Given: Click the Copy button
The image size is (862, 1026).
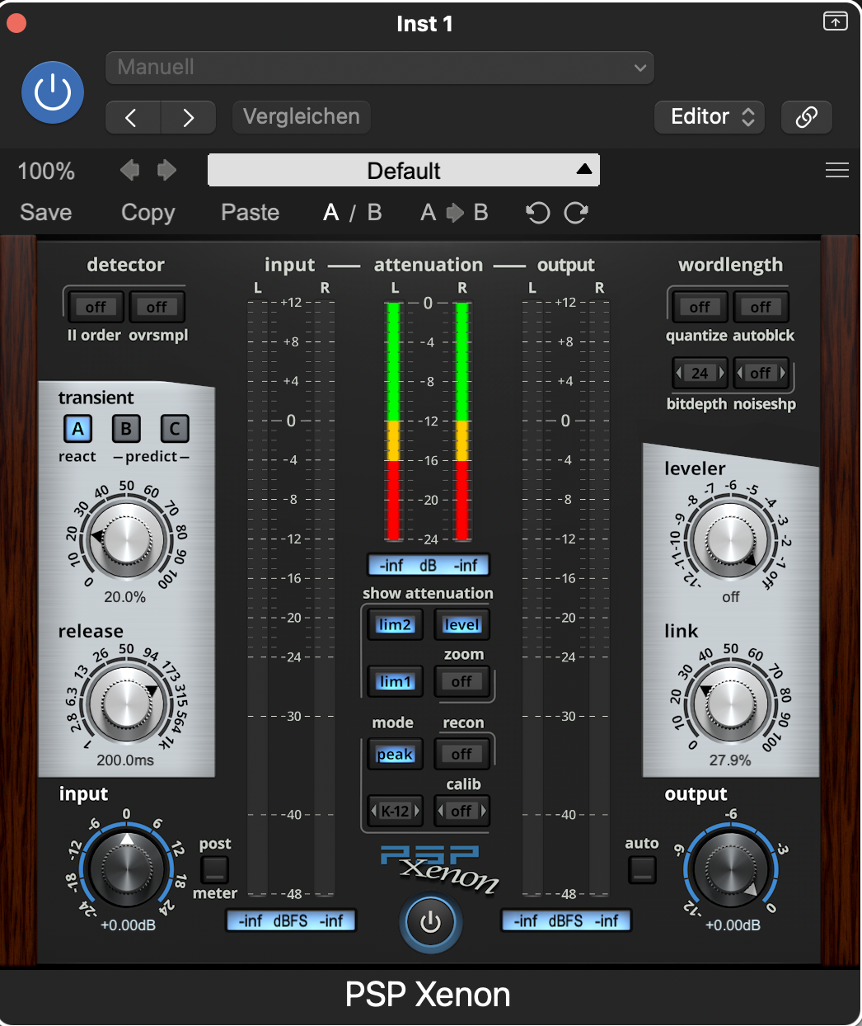Looking at the screenshot, I should tap(148, 213).
